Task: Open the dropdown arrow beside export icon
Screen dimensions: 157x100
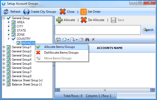Action: point(77,40)
